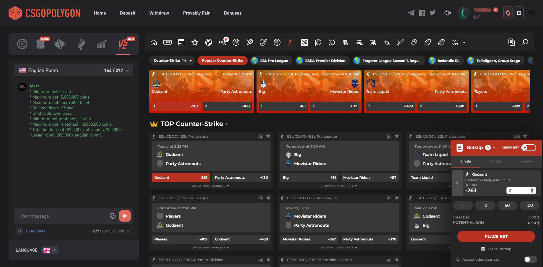Toggle the Quick Bet switch
The height and width of the screenshot is (267, 543).
point(529,148)
